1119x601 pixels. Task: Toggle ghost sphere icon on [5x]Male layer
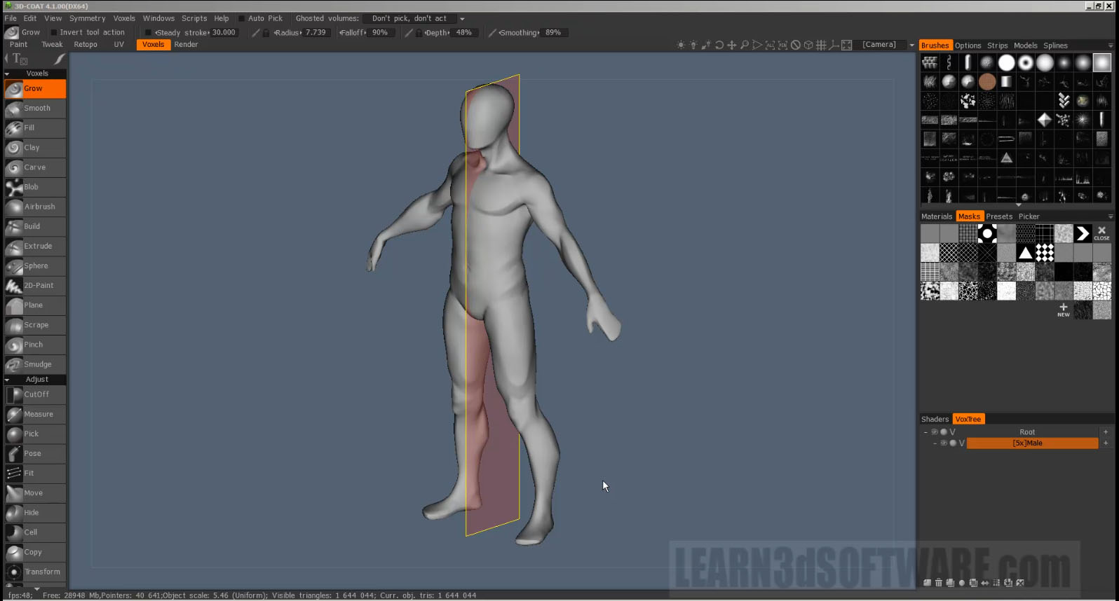[953, 443]
